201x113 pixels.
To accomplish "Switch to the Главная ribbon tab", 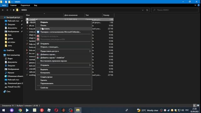I will [x=13, y=5].
